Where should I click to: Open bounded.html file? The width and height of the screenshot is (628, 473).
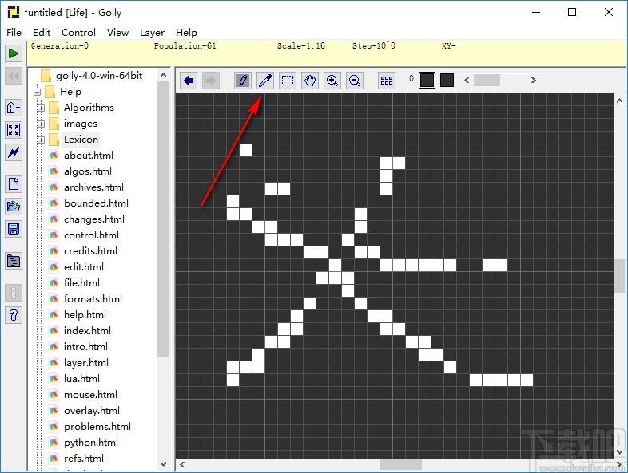point(96,203)
